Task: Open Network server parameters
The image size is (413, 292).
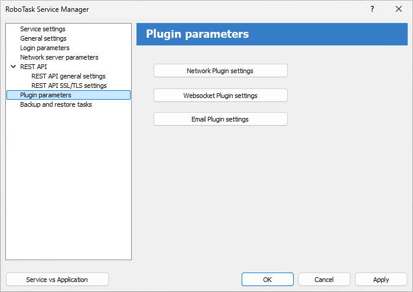Action: pyautogui.click(x=59, y=57)
